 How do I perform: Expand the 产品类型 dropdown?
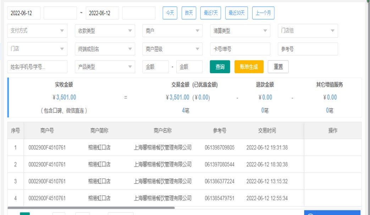pos(105,67)
